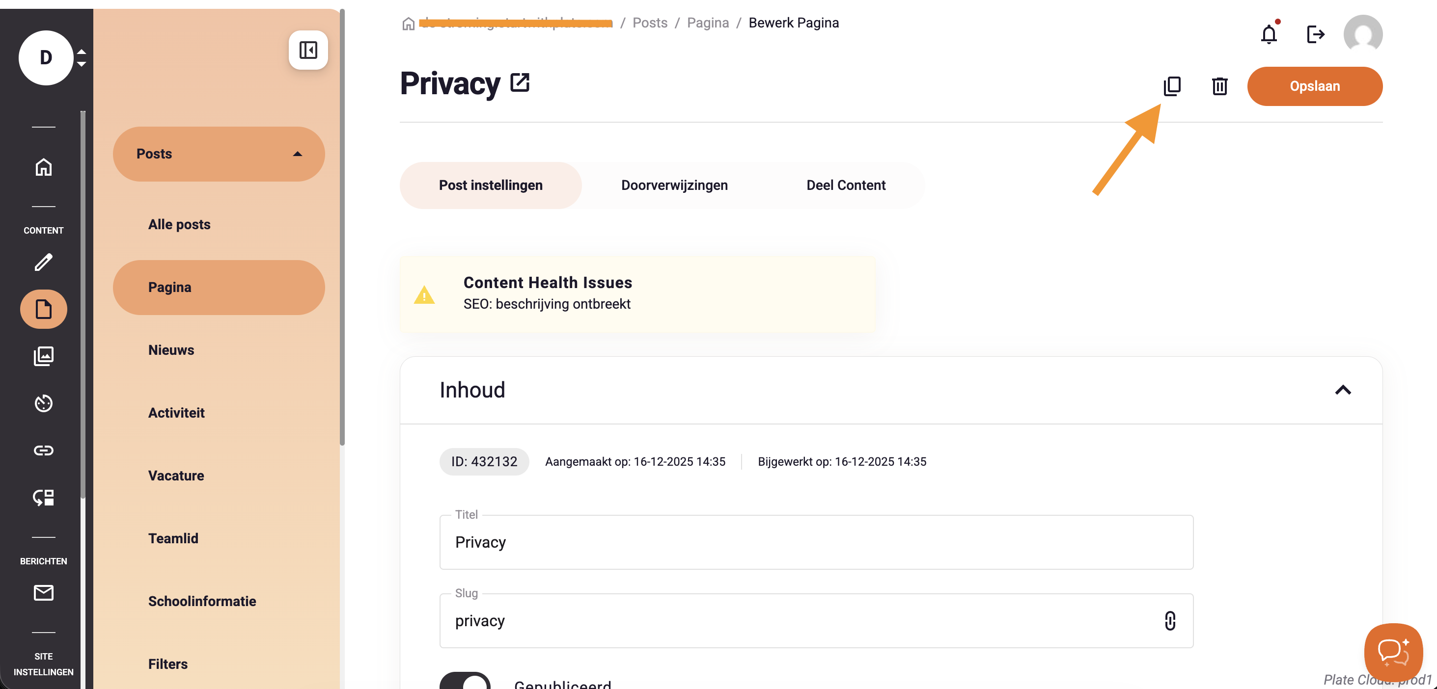
Task: Open Nieuws in the sidebar
Action: pos(171,350)
